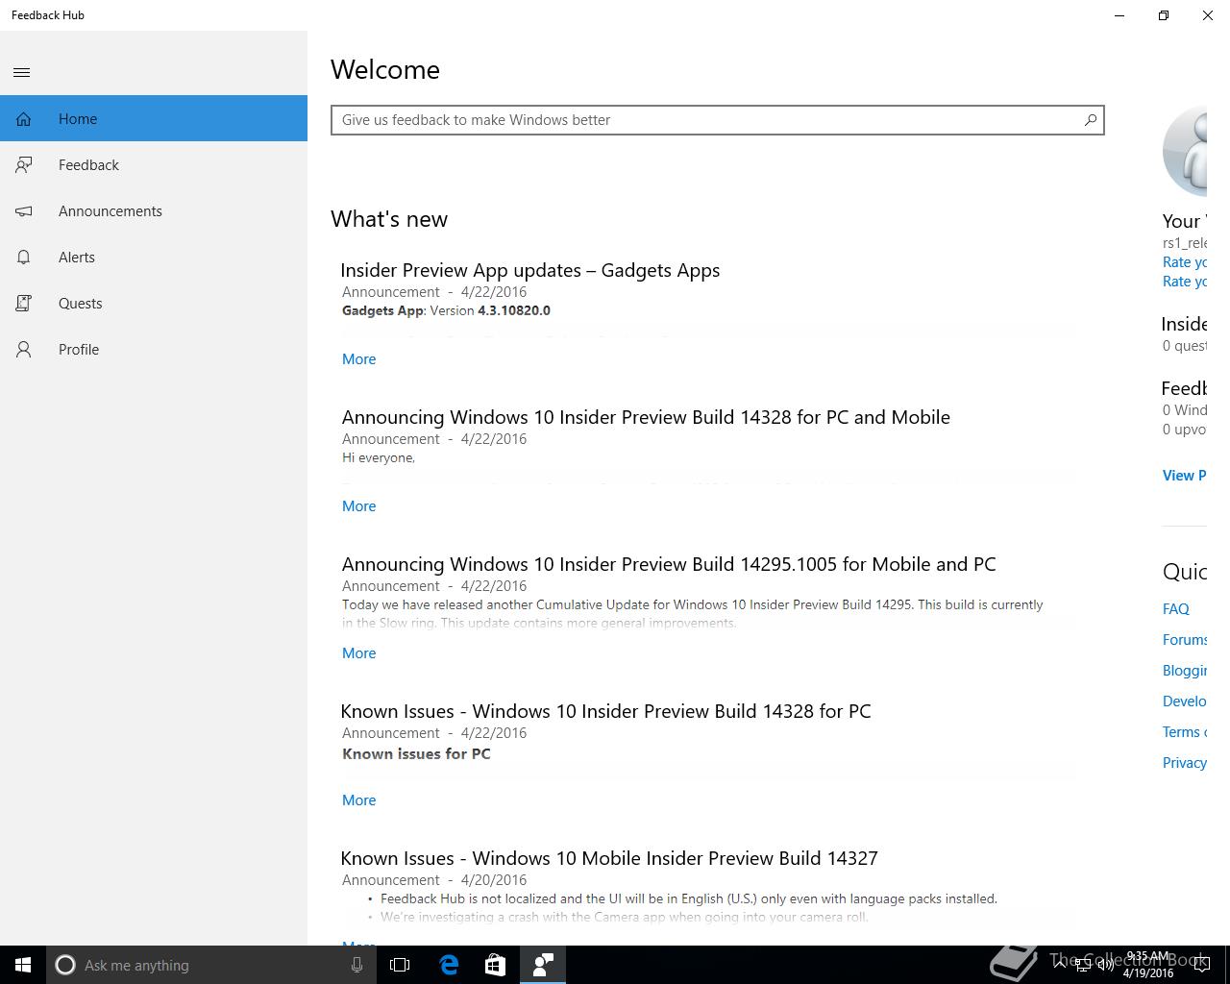Click the Profile person icon

(23, 350)
